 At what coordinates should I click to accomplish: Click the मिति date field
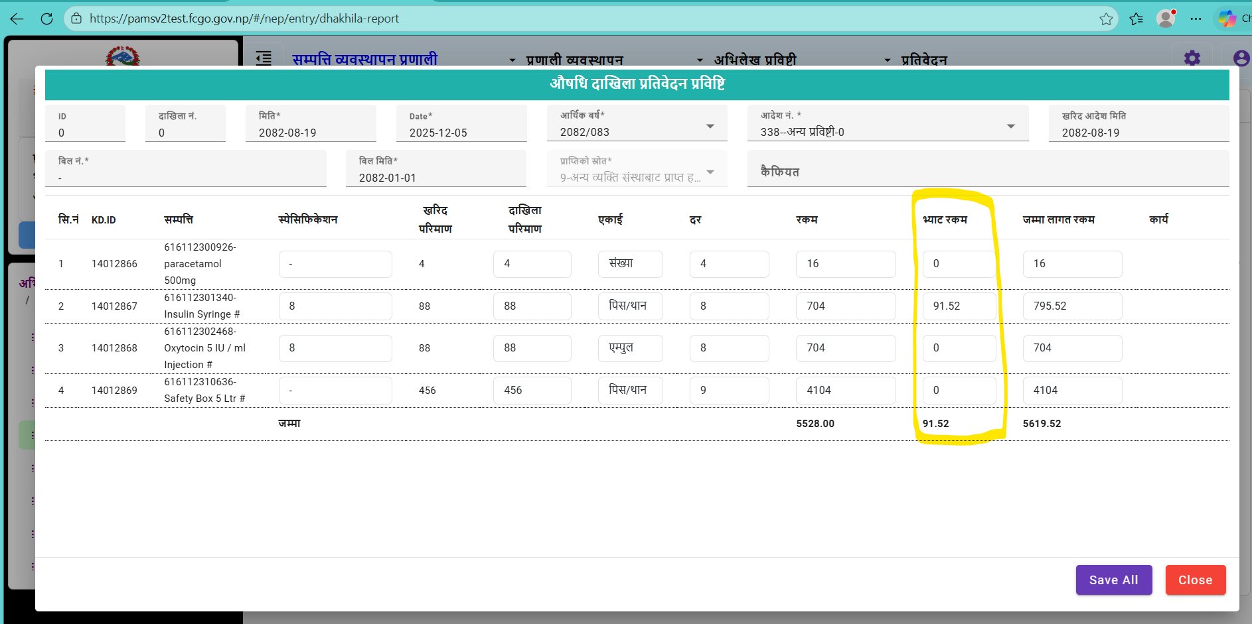coord(311,123)
